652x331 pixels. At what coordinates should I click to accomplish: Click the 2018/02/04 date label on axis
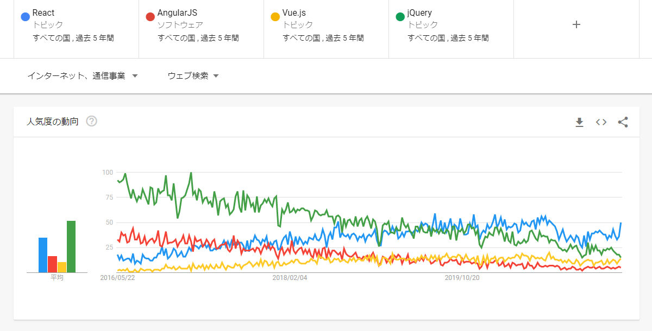pos(290,278)
